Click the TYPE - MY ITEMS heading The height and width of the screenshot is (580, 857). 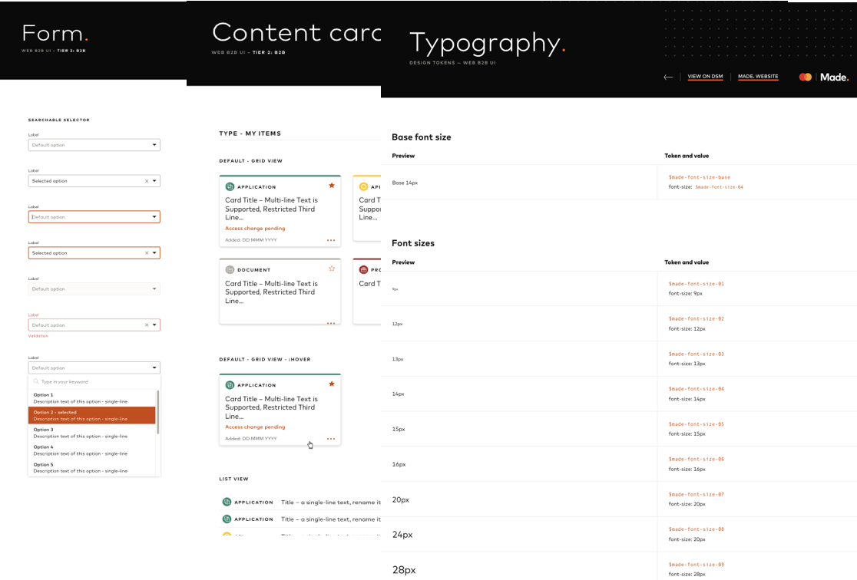coord(250,133)
